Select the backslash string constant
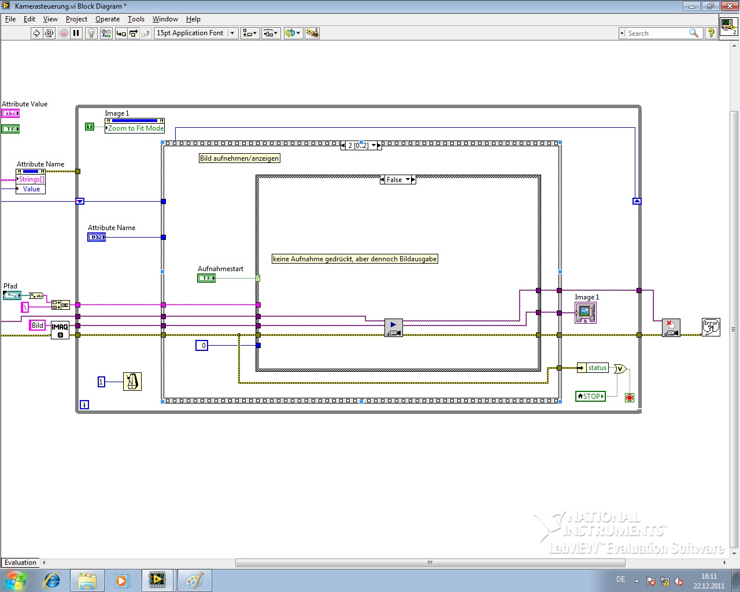740x592 pixels. [25, 308]
